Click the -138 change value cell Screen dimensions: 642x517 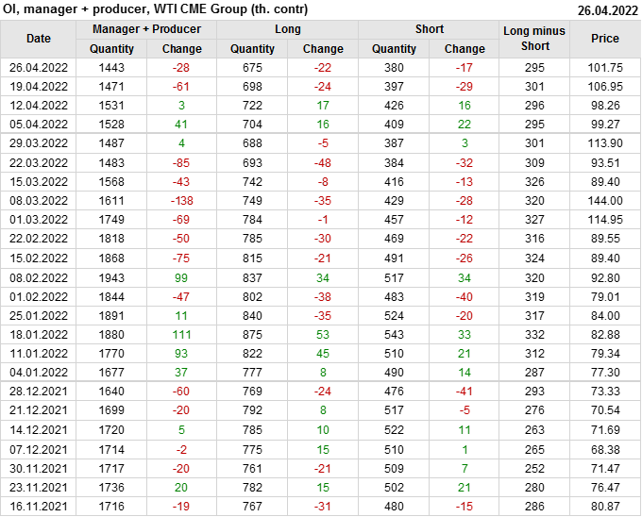tap(181, 201)
